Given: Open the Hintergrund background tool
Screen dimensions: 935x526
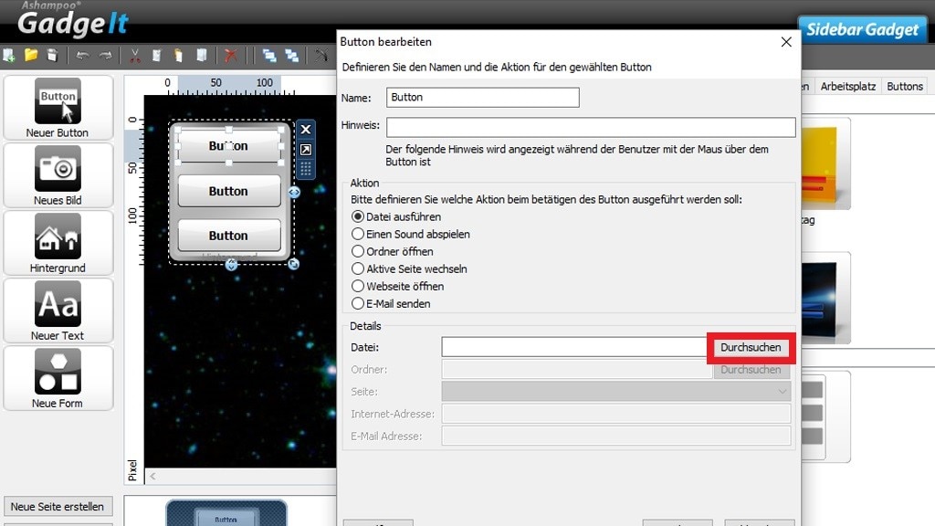Looking at the screenshot, I should point(58,243).
